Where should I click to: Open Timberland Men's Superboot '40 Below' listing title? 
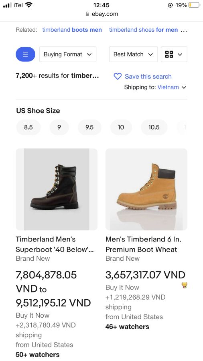click(55, 244)
